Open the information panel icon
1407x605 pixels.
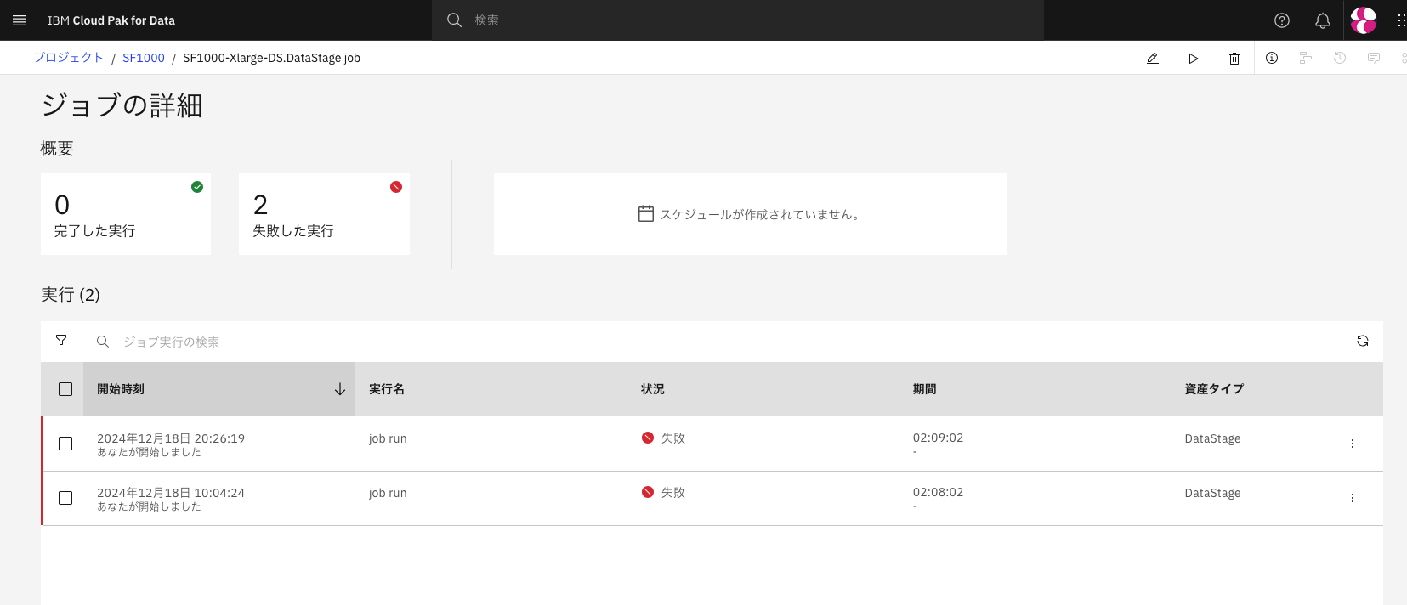click(1272, 58)
